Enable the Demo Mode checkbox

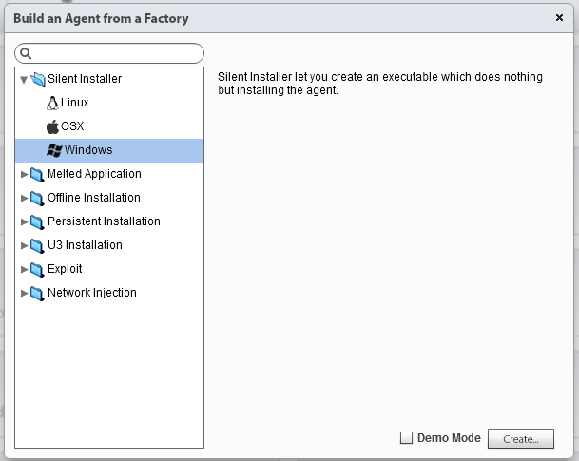tap(407, 438)
